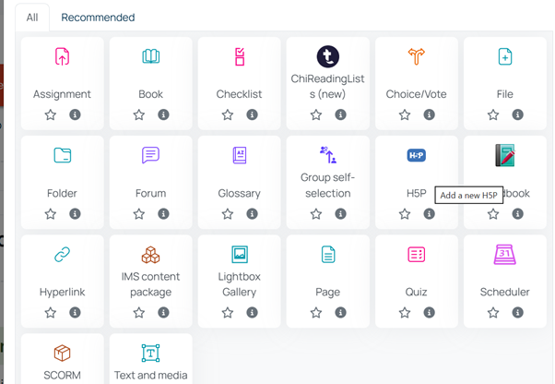Choose the Book activity icon
Viewport: 555px width, 384px height.
click(151, 57)
